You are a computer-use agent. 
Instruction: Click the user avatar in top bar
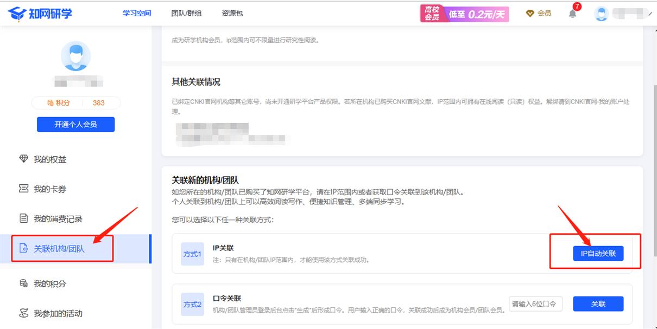(x=601, y=14)
